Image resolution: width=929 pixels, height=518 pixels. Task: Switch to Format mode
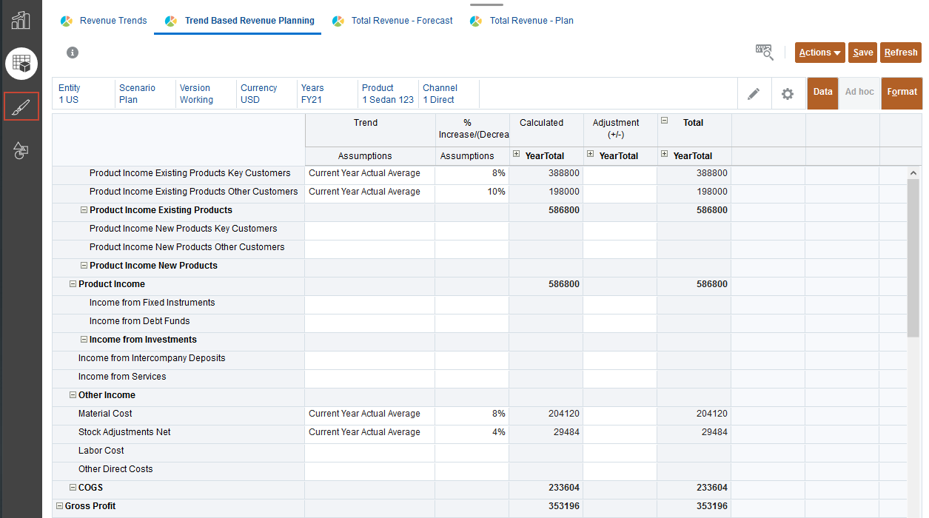[902, 92]
